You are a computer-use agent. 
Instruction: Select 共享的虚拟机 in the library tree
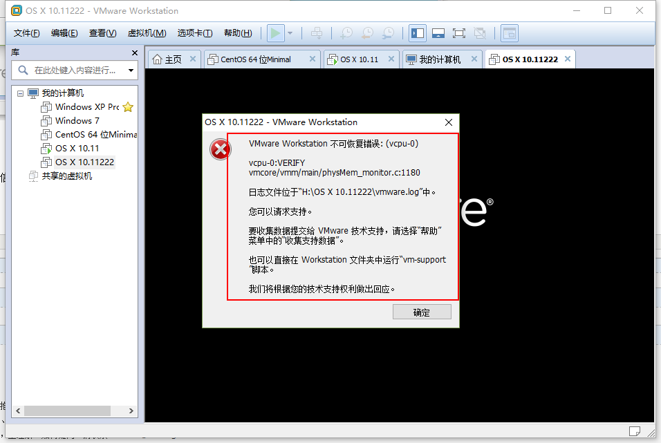(x=66, y=176)
